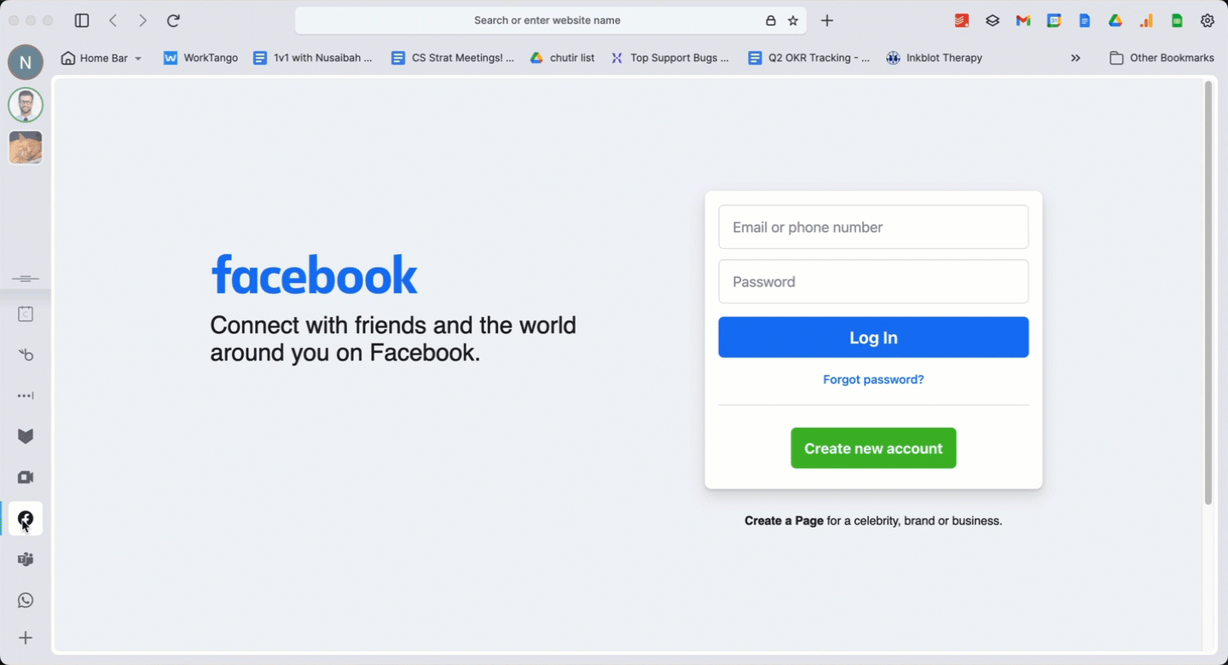The width and height of the screenshot is (1228, 665).
Task: Select the man-with-glasses profile avatar
Action: [26, 105]
